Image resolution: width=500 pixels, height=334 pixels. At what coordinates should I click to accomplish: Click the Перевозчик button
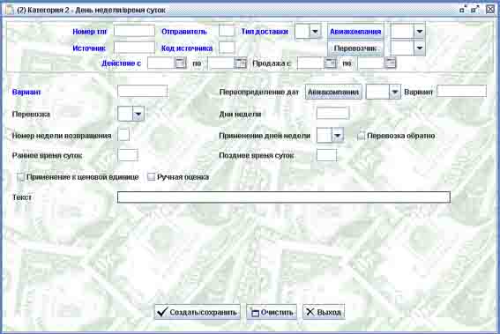point(355,48)
